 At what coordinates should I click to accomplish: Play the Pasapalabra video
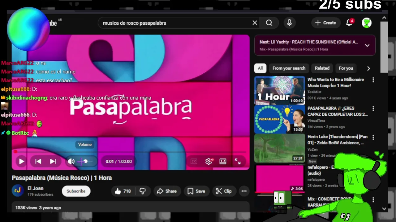[21, 161]
